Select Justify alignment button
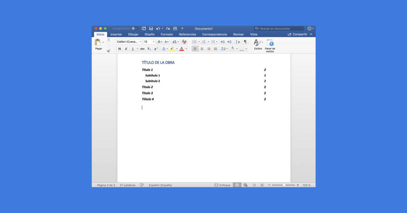 pyautogui.click(x=216, y=49)
